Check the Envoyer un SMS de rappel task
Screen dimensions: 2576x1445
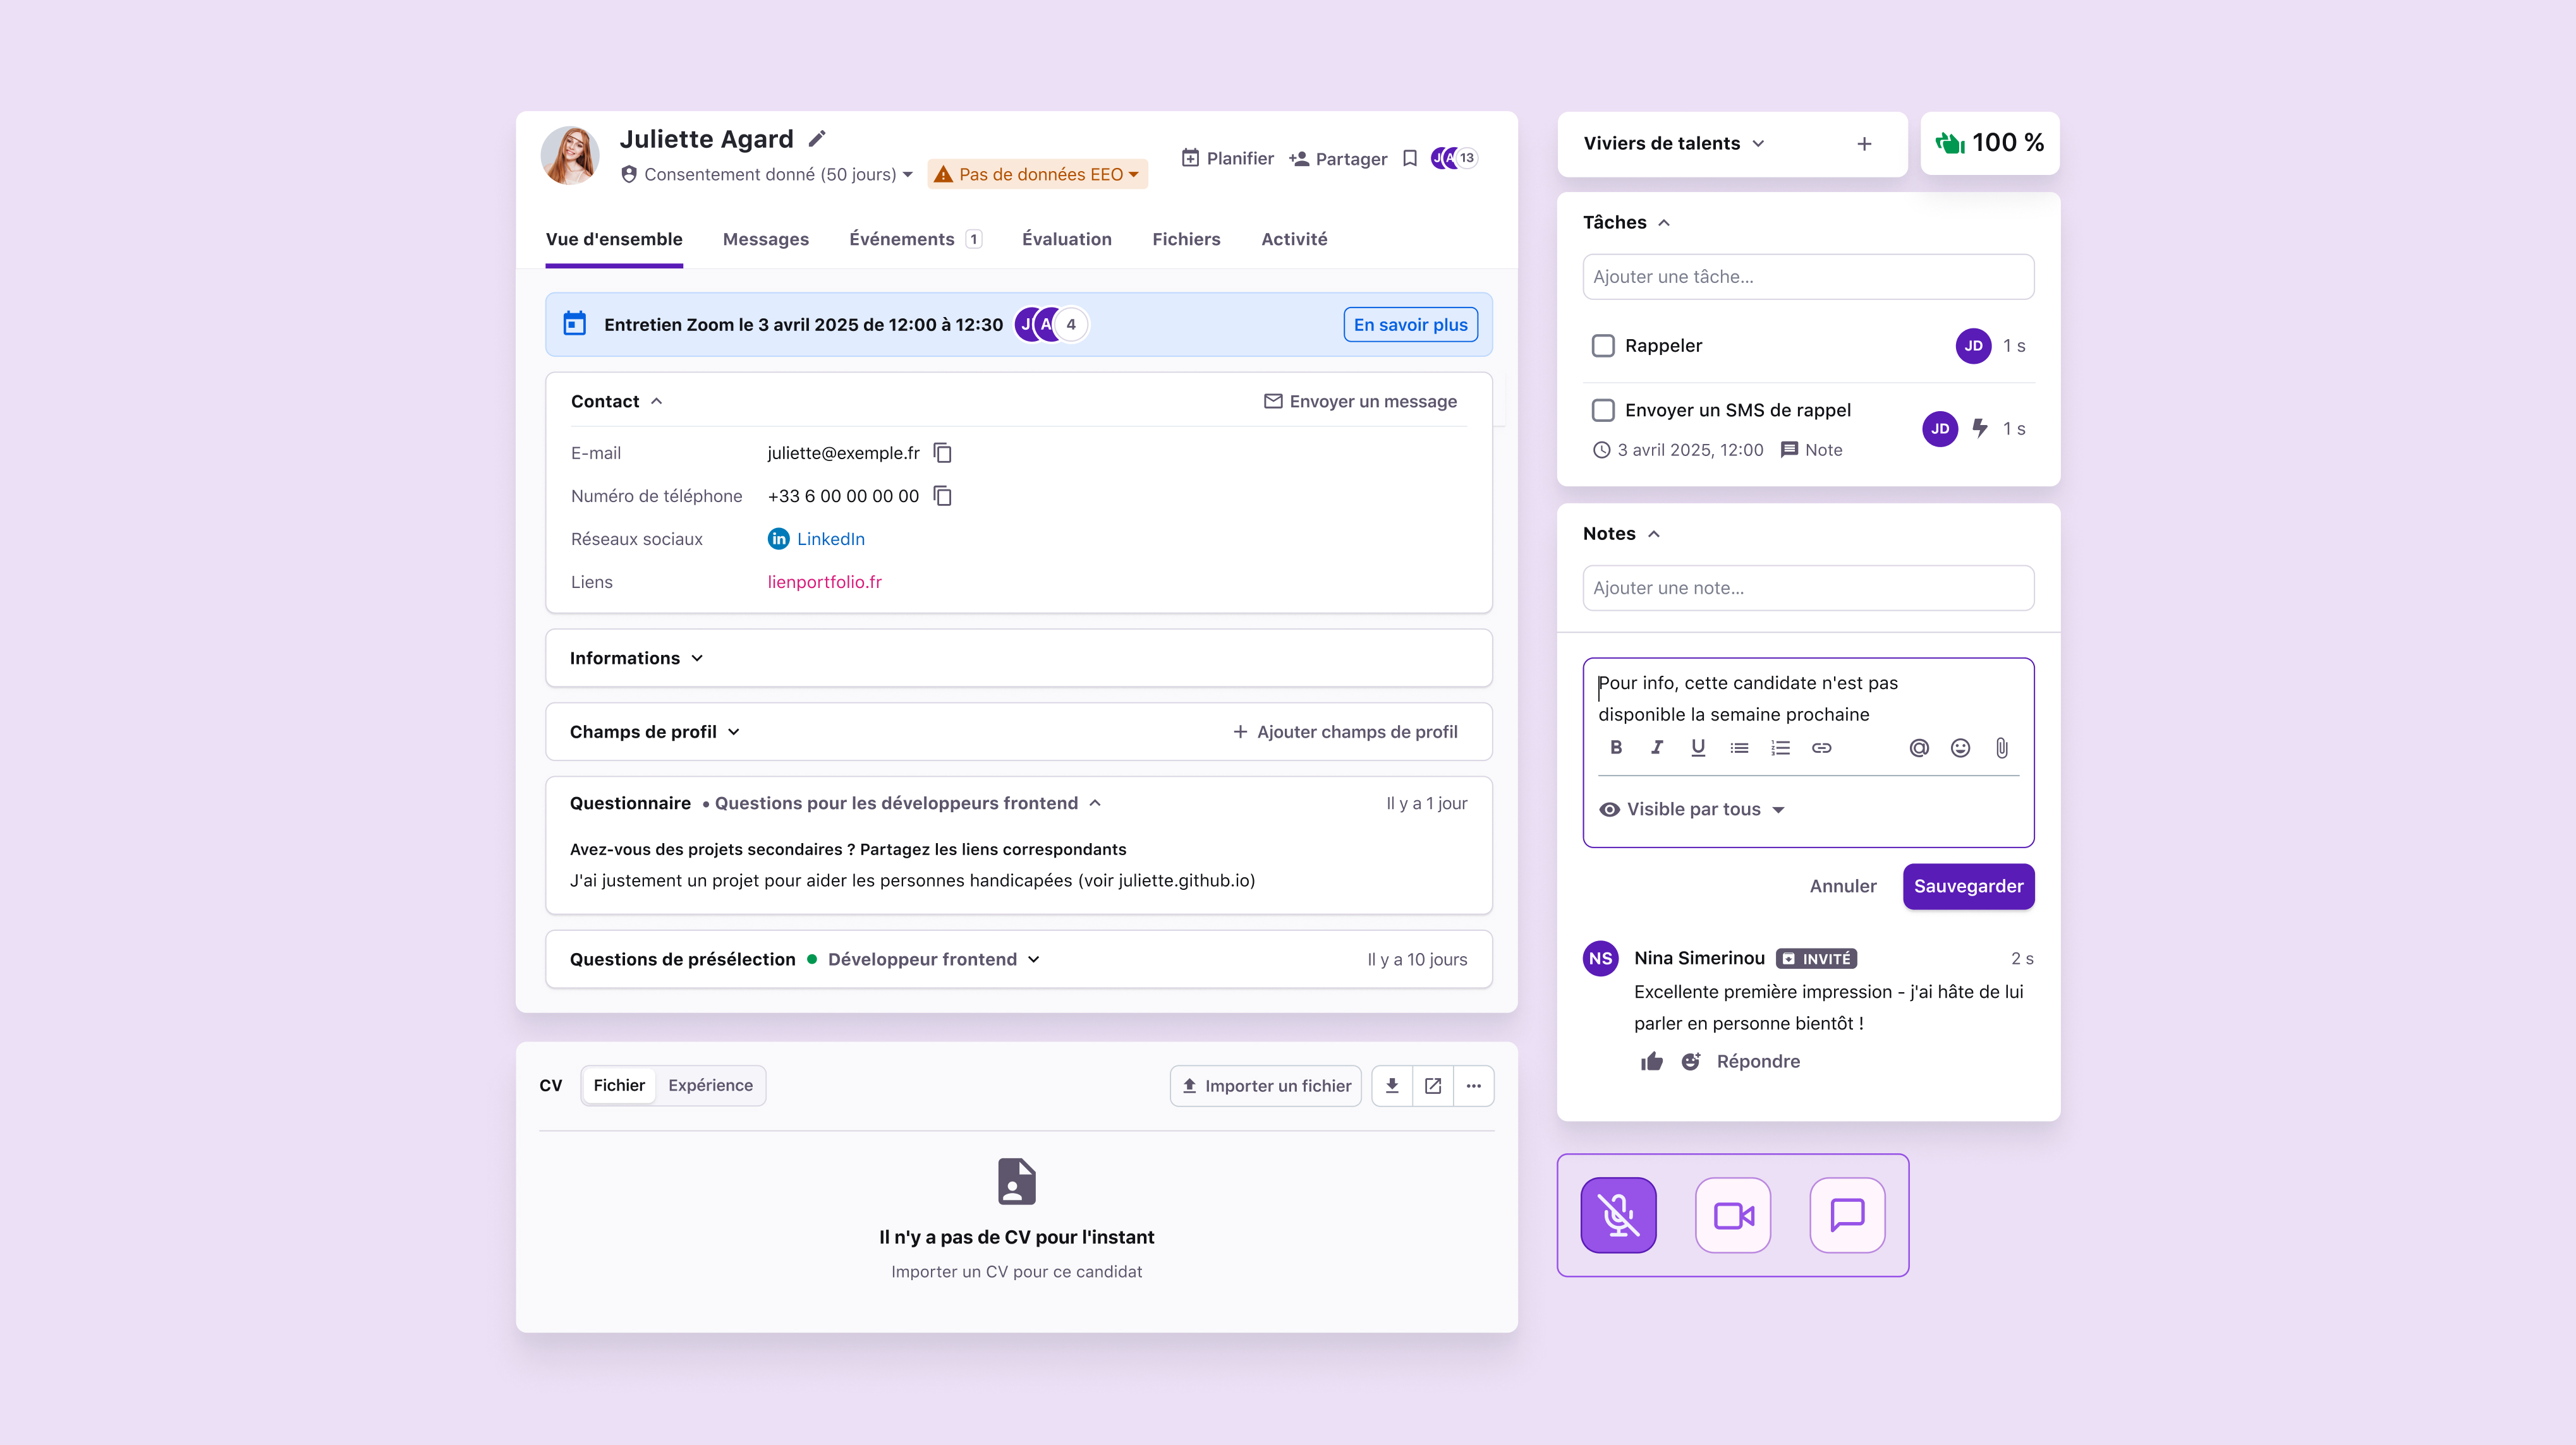[1603, 410]
